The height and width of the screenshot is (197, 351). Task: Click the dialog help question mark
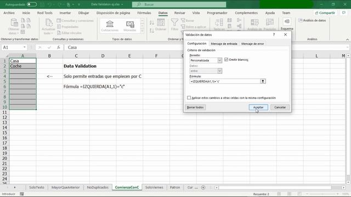coord(274,34)
